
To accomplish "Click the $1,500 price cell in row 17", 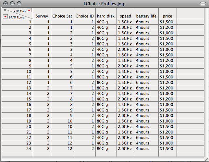I will [167, 110].
